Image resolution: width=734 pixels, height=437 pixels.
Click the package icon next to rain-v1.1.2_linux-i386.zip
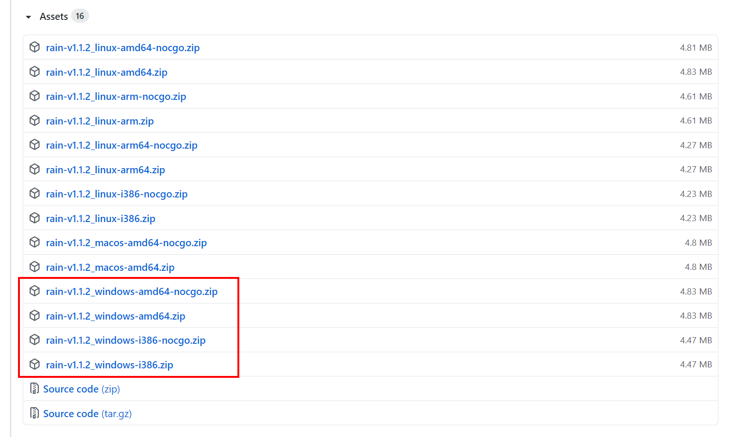point(35,217)
